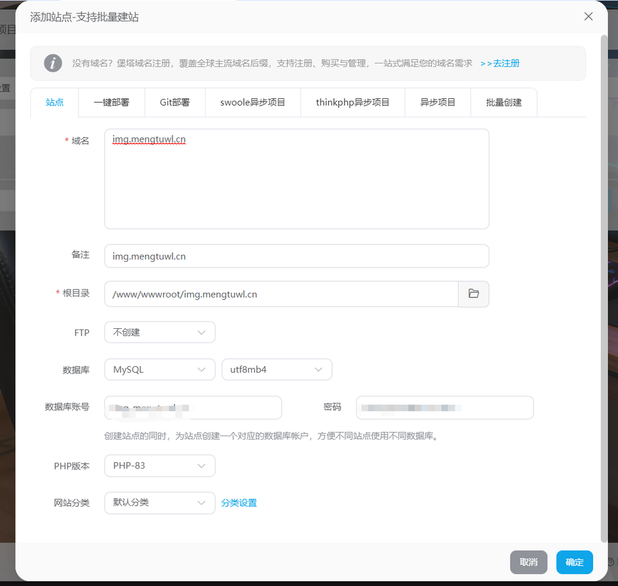Open the utf8mb4 charset dropdown
Image resolution: width=618 pixels, height=586 pixels.
pyautogui.click(x=276, y=370)
